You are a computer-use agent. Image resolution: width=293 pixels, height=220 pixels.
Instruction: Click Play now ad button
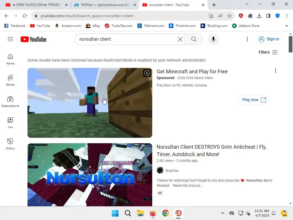(254, 100)
